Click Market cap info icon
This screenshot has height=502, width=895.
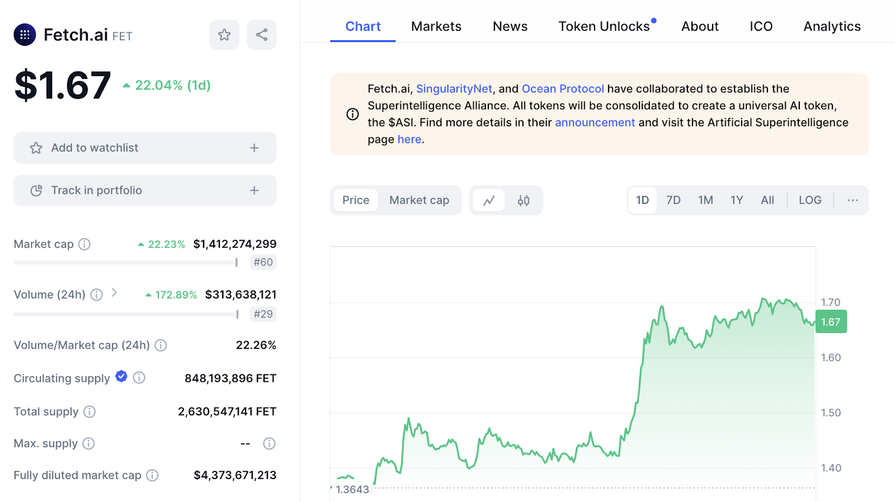point(84,244)
